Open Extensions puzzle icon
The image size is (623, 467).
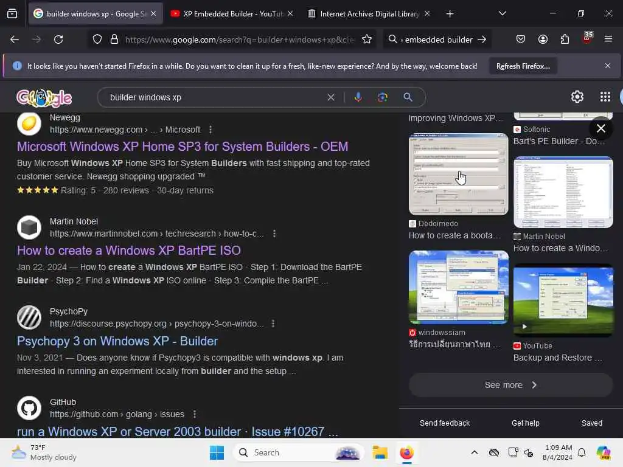pyautogui.click(x=565, y=40)
